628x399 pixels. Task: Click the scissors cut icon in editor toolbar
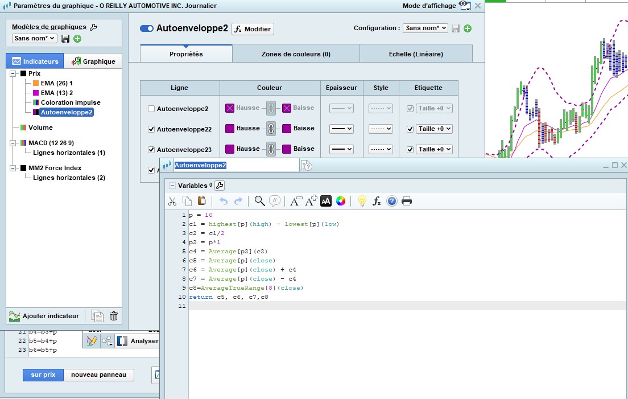point(172,201)
